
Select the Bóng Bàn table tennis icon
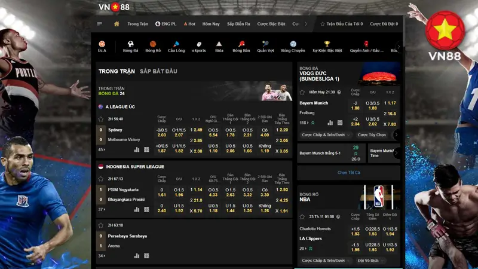[241, 44]
